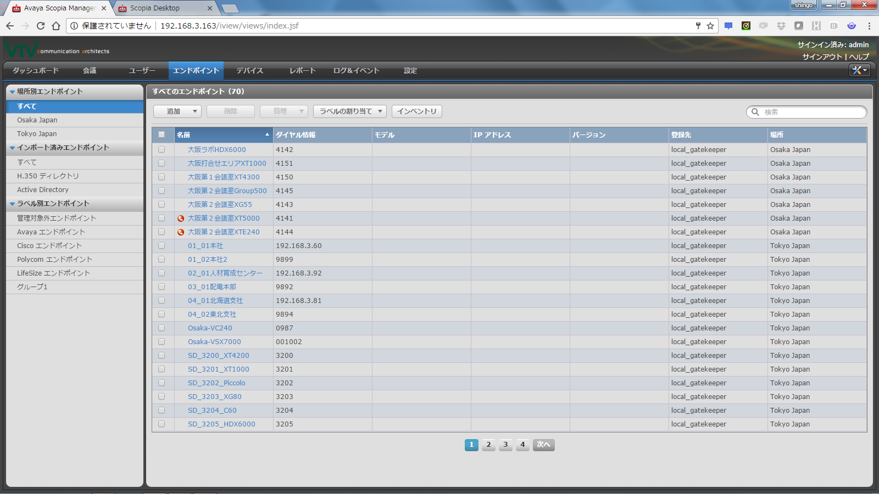Screen dimensions: 879x494
Task: Select H.350 ディレクトリ in sidebar
Action: pos(75,176)
